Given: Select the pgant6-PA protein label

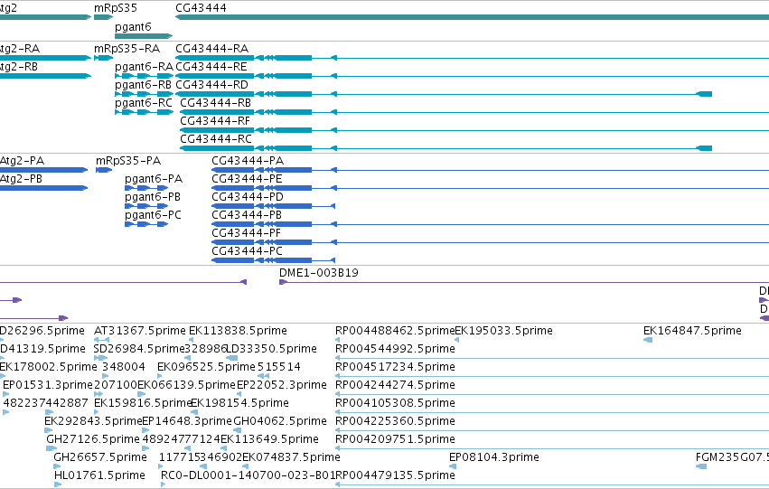Looking at the screenshot, I should point(154,179).
